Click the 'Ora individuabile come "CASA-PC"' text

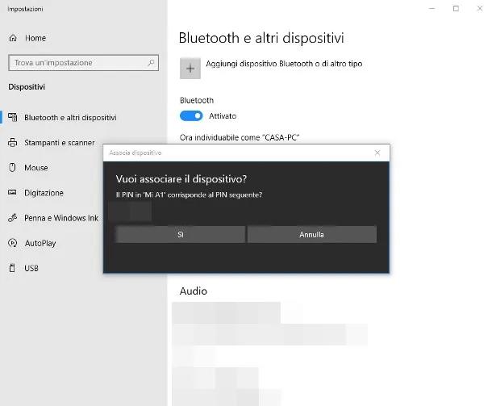click(240, 137)
